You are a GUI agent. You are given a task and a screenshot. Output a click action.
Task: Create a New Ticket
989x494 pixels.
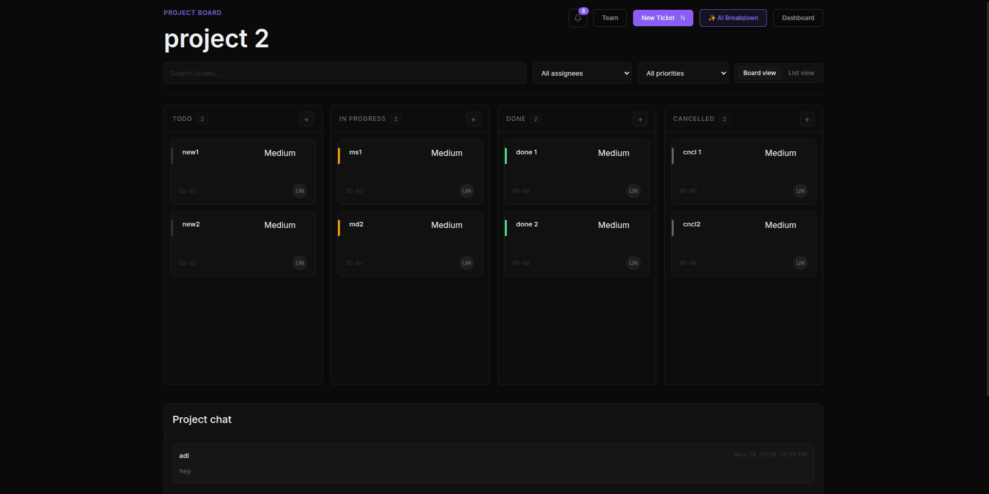pos(663,18)
